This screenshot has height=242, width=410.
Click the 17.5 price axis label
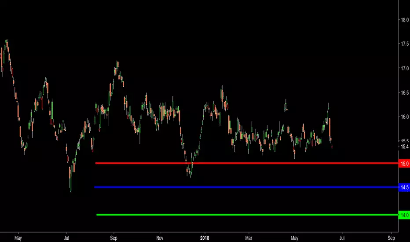405,44
